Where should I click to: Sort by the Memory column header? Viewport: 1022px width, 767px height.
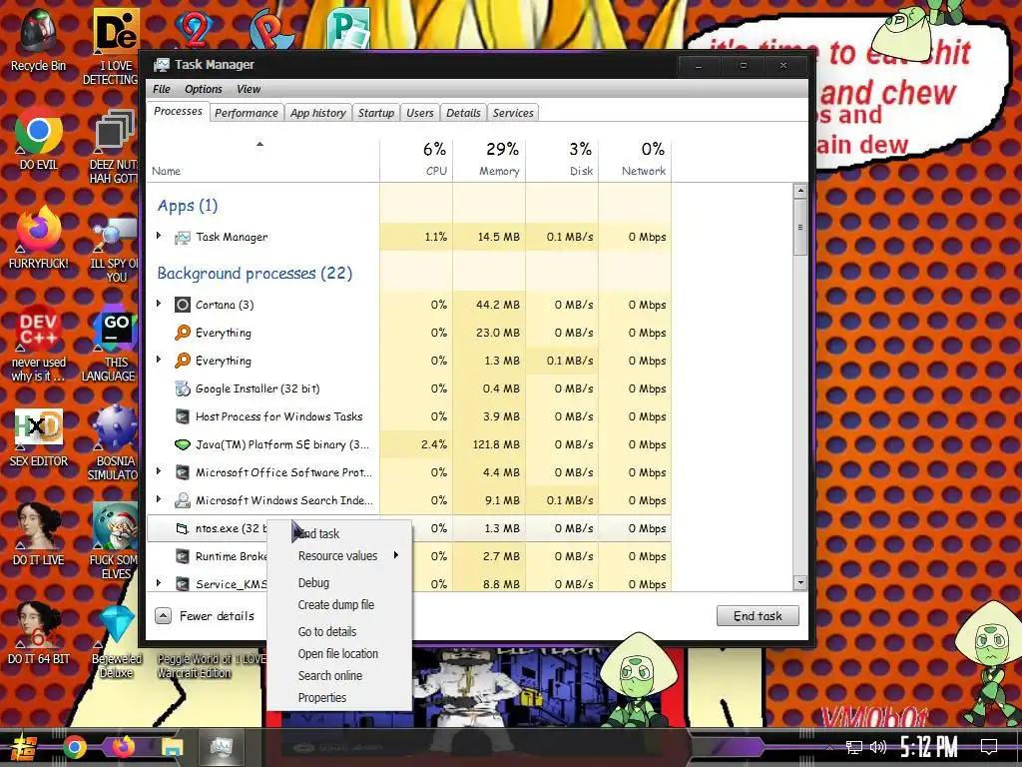489,159
